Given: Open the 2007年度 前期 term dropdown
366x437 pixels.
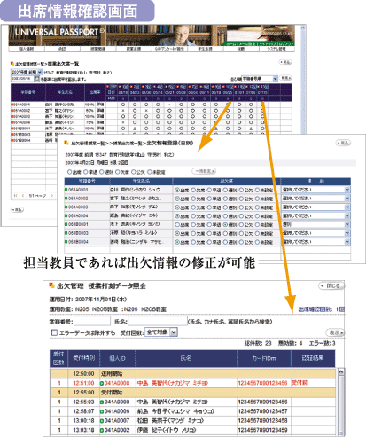Looking at the screenshot, I should click(27, 72).
